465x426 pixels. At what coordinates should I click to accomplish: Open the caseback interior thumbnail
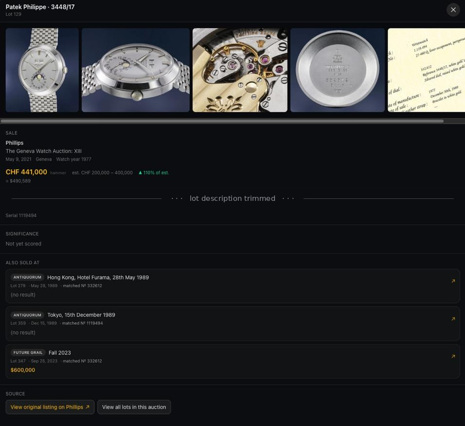point(338,70)
